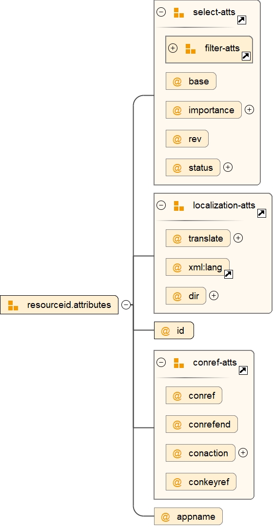Select the conref attribute label
273x529 pixels.
click(201, 395)
